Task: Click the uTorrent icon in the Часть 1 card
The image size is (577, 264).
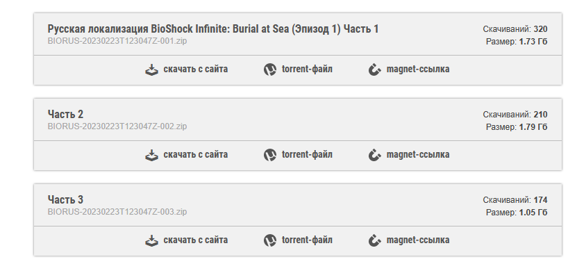Action: tap(269, 69)
